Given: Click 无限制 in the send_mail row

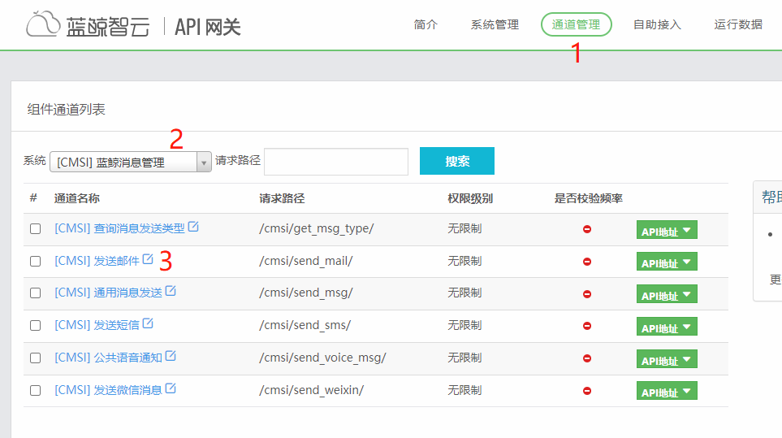Looking at the screenshot, I should pyautogui.click(x=464, y=261).
